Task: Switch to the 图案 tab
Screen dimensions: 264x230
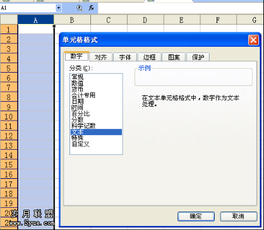Action: (174, 57)
